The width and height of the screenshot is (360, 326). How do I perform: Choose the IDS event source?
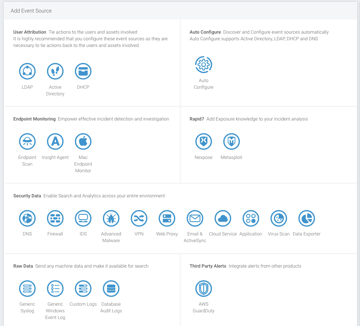pyautogui.click(x=83, y=218)
